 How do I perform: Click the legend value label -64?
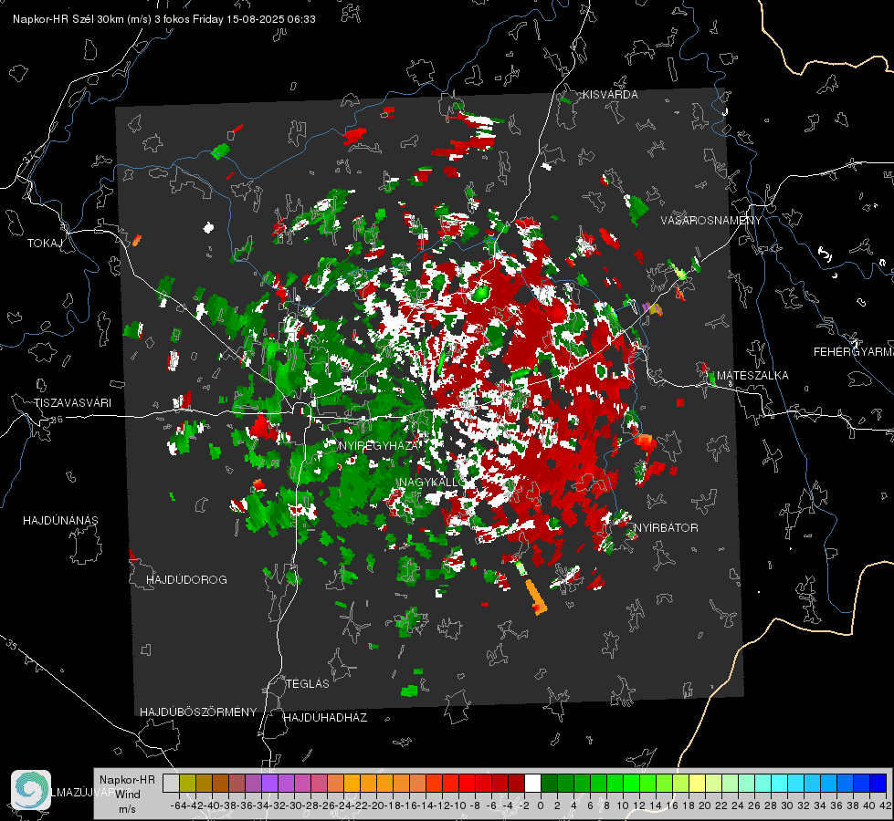pyautogui.click(x=179, y=805)
